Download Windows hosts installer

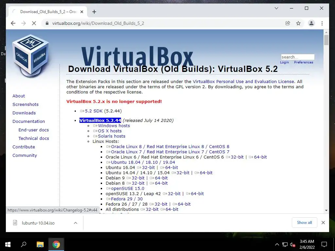point(112,125)
